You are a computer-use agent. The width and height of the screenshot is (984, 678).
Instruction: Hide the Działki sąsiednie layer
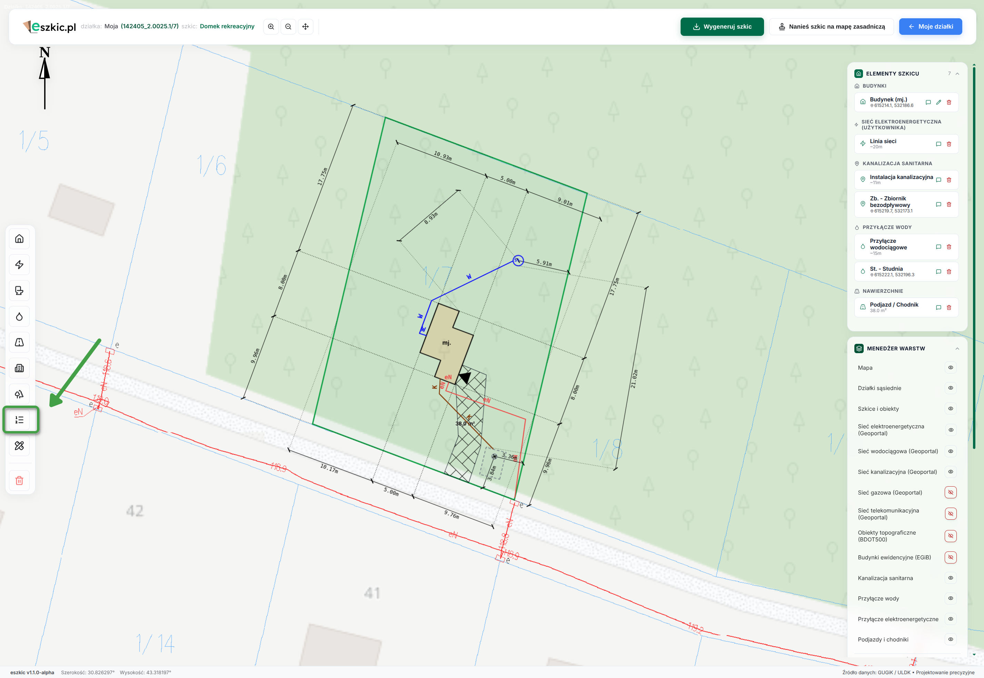(x=951, y=388)
